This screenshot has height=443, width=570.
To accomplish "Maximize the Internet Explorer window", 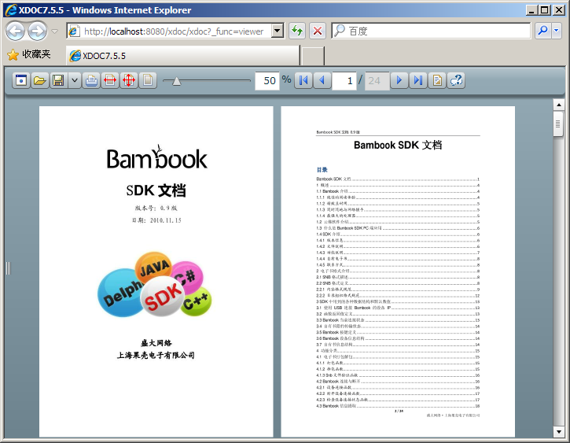I will (x=545, y=9).
